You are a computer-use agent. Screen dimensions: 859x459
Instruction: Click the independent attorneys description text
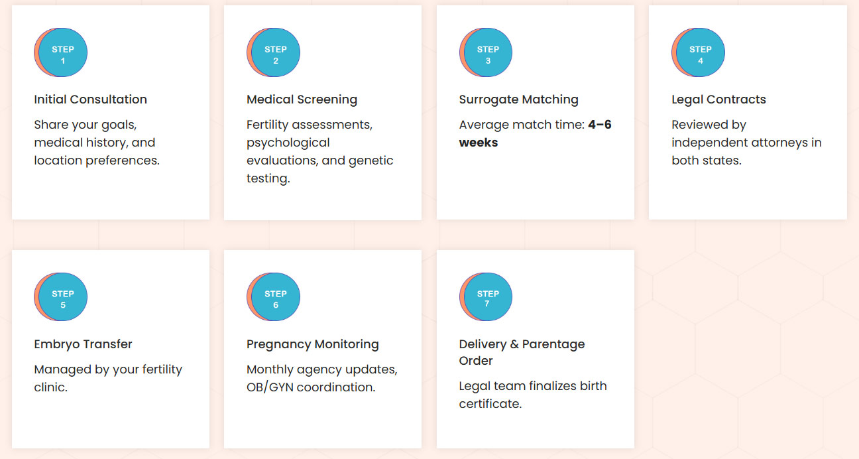pyautogui.click(x=746, y=143)
